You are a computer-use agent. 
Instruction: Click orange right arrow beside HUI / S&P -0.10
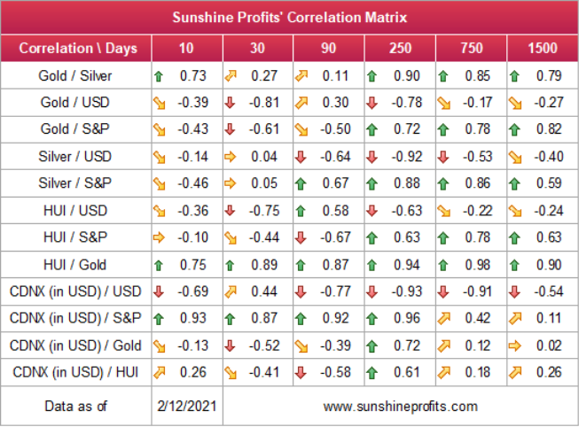159,237
